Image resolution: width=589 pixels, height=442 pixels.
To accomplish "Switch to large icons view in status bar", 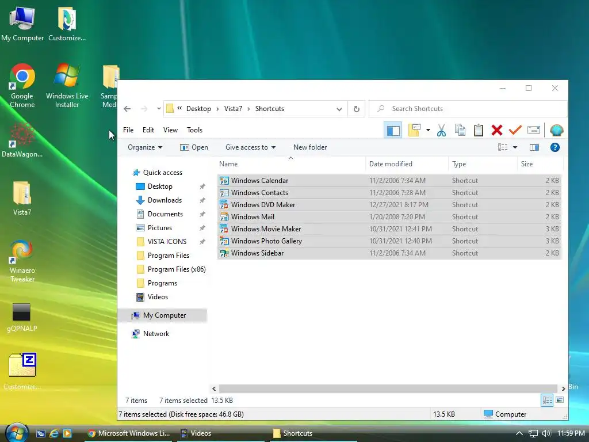I will point(559,400).
